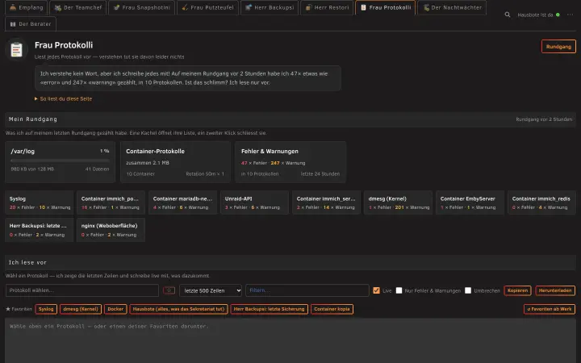Select Herr Restori tab

click(x=327, y=7)
